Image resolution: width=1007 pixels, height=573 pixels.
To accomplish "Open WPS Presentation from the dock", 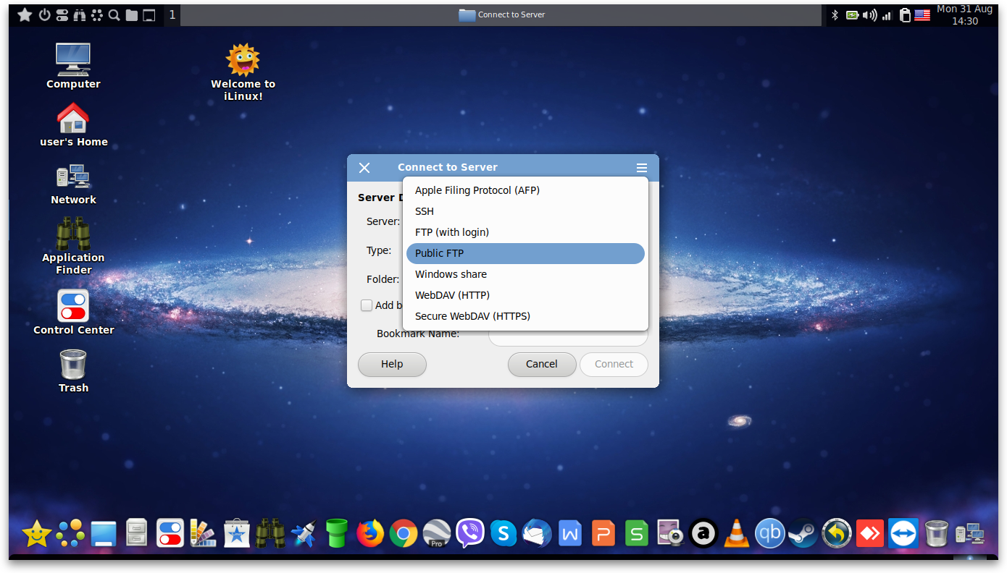I will pyautogui.click(x=603, y=534).
